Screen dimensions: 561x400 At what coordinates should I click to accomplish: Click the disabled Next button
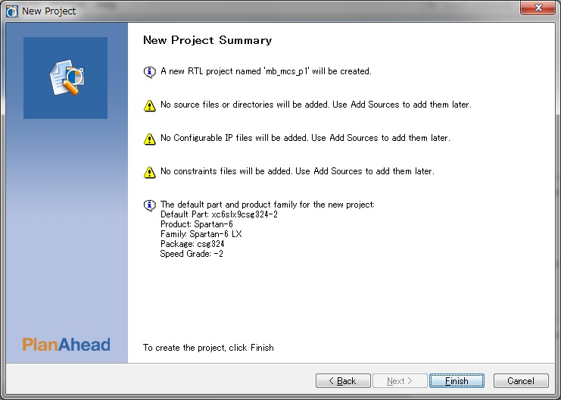pos(400,380)
